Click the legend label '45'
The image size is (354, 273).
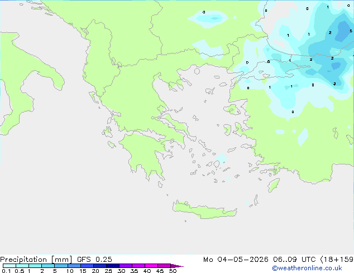[x=160, y=271]
